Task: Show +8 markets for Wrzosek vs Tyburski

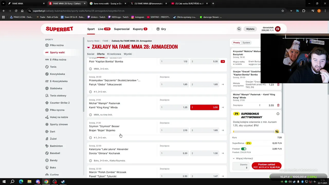Action: 223,176
